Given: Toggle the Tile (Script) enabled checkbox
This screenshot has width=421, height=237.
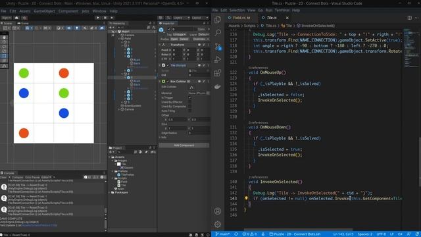Looking at the screenshot, I should tap(168, 65).
